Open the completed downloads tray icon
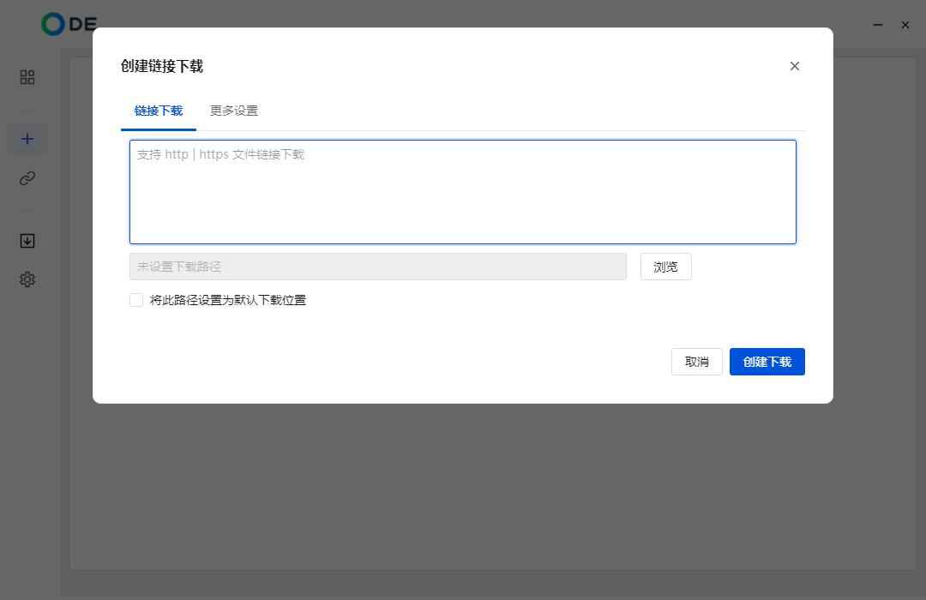Image resolution: width=926 pixels, height=600 pixels. click(x=27, y=241)
